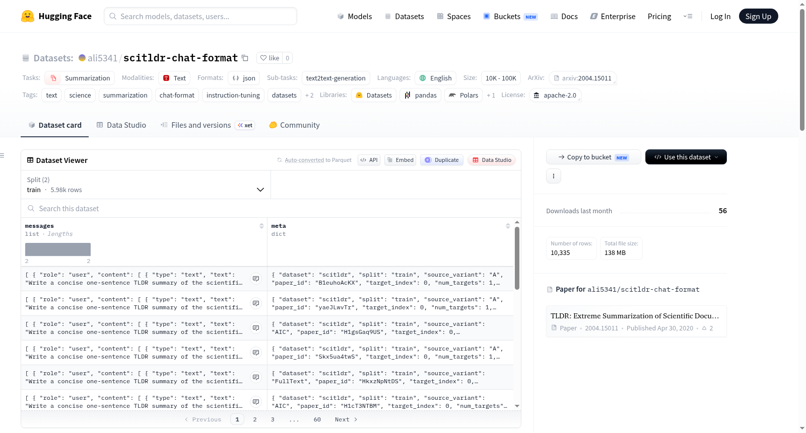Copy dataset name with the copy icon
The width and height of the screenshot is (806, 433).
(x=245, y=58)
